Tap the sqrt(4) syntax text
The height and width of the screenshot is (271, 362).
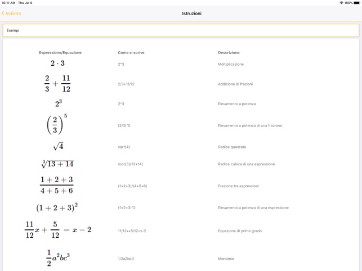(124, 147)
